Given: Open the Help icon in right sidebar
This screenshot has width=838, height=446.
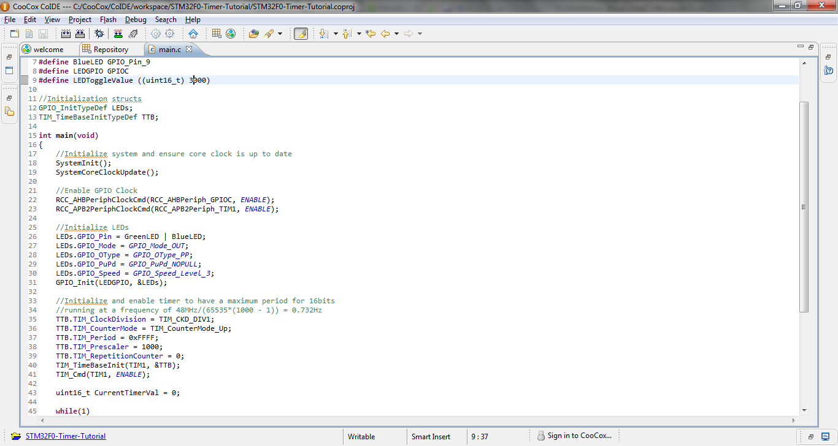Looking at the screenshot, I should (828, 70).
